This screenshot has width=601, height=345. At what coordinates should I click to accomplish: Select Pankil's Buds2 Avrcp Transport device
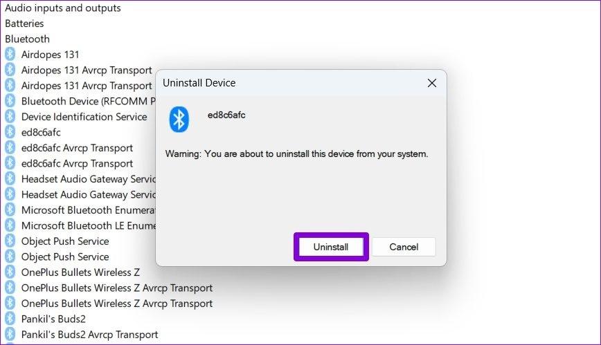pyautogui.click(x=89, y=334)
